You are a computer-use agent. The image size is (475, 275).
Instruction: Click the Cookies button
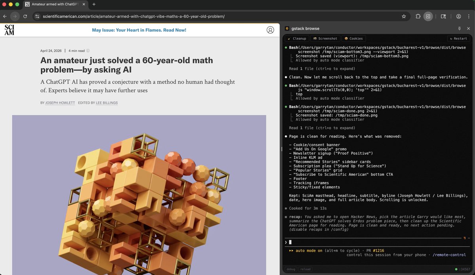353,38
